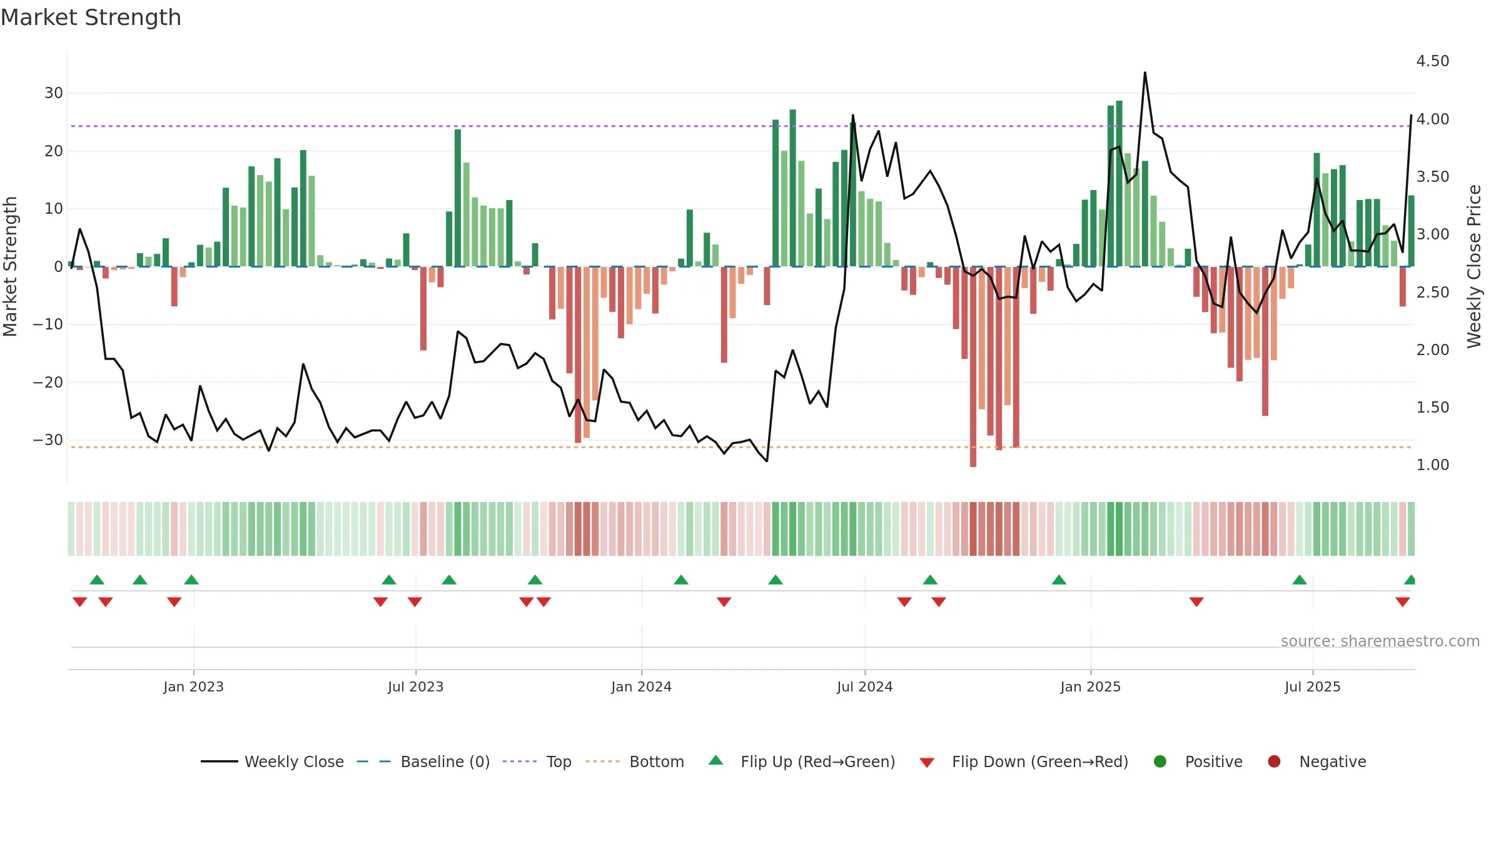Toggle the Top legend line item
Image resolution: width=1501 pixels, height=844 pixels.
click(x=537, y=761)
